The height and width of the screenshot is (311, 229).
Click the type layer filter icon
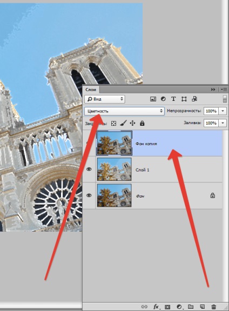tap(173, 99)
